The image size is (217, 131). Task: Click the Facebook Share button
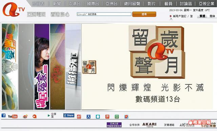pos(69,115)
